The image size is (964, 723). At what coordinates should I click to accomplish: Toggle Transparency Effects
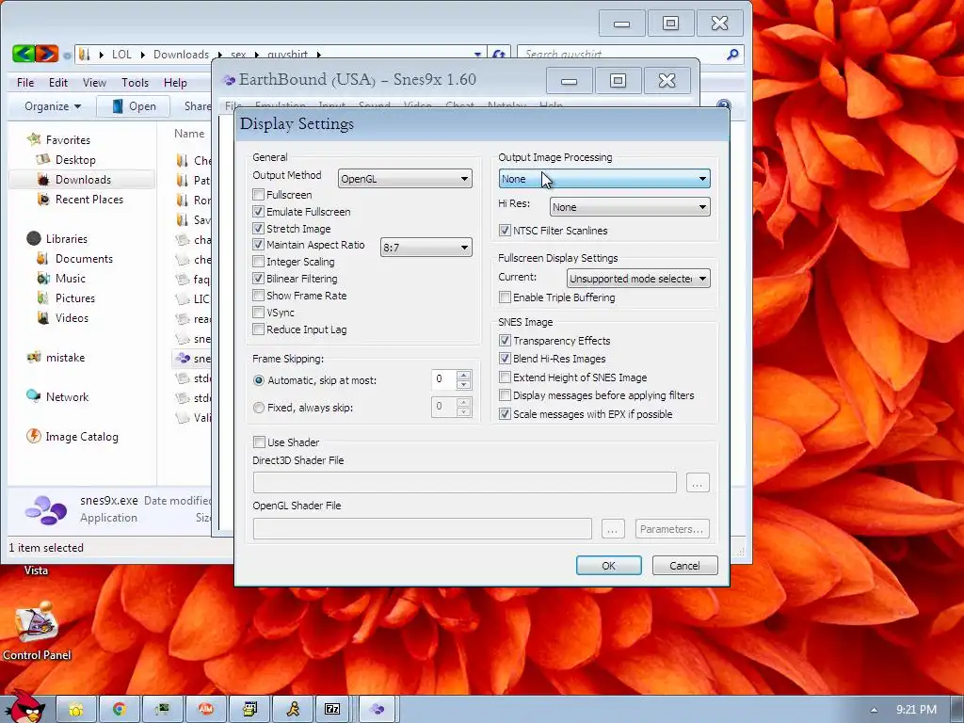(x=505, y=341)
